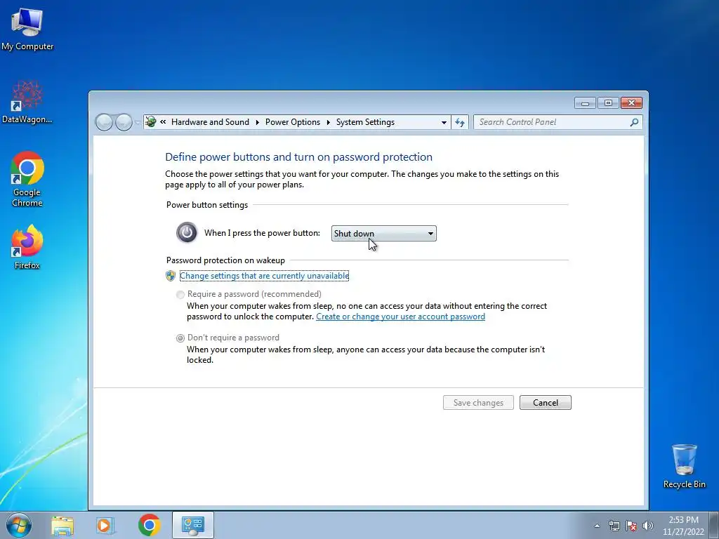The image size is (719, 539).
Task: Click the taskbar clock and date
Action: tap(683, 526)
